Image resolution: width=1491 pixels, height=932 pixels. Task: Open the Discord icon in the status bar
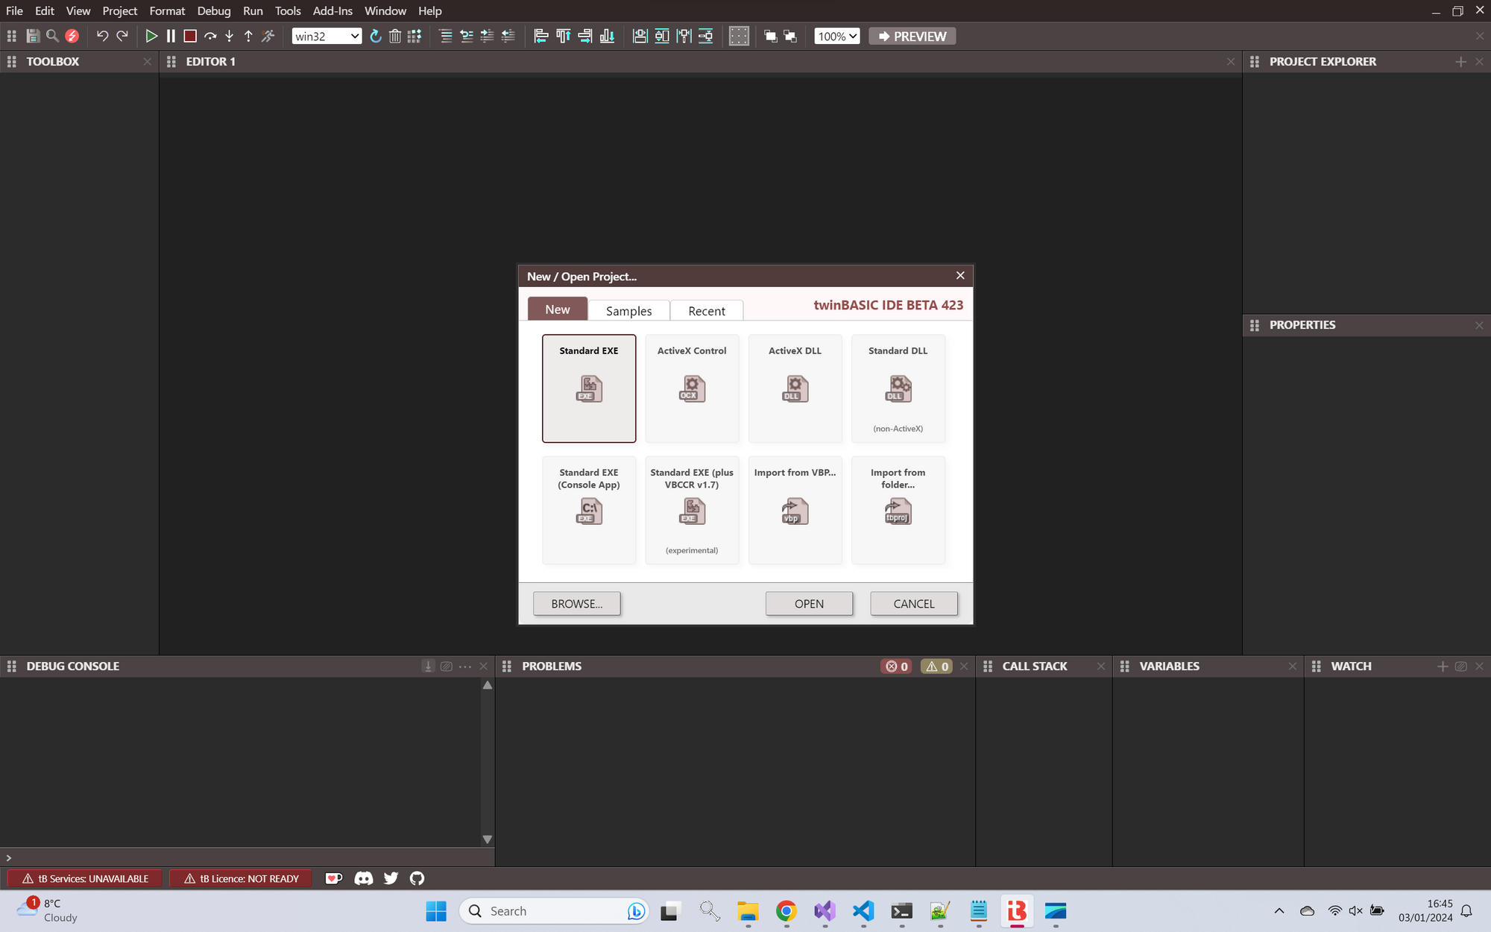click(364, 878)
